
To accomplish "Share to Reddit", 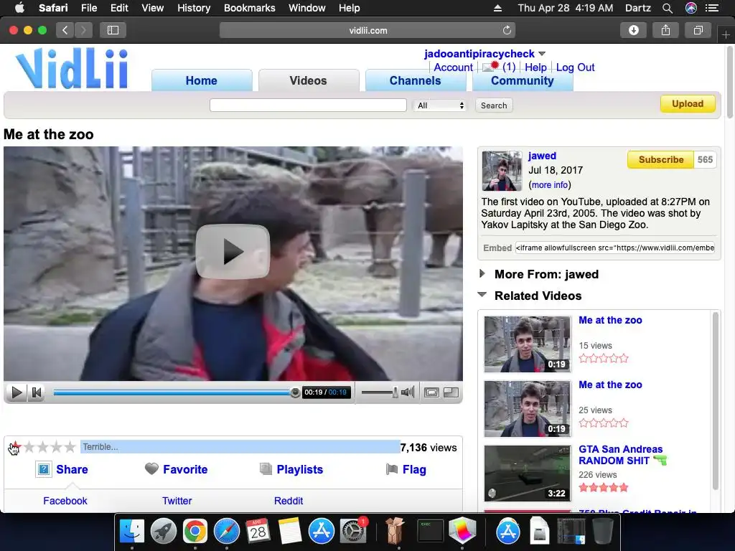I will 289,501.
